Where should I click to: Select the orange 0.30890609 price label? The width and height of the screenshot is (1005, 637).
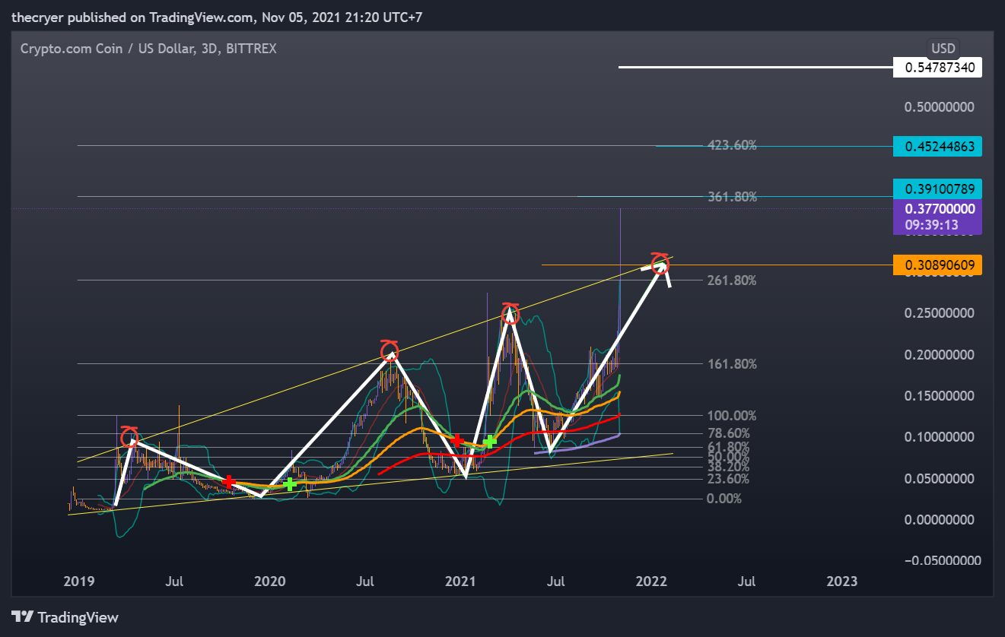[x=938, y=265]
